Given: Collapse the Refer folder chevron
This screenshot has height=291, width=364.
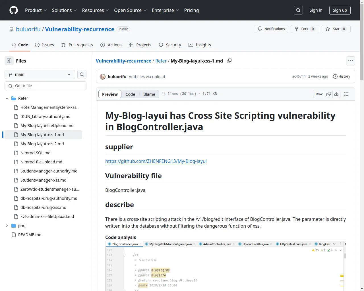Looking at the screenshot, I should (x=7, y=98).
